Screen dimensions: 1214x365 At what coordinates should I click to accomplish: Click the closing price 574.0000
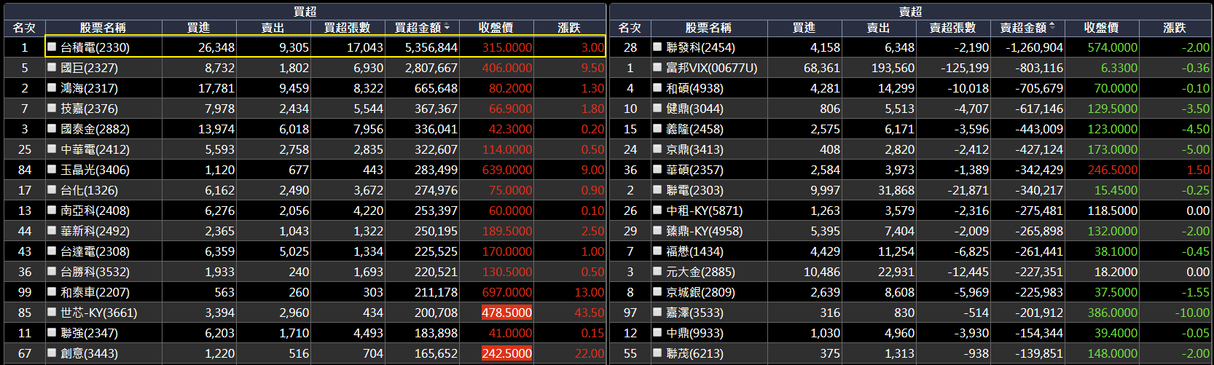(x=1112, y=47)
